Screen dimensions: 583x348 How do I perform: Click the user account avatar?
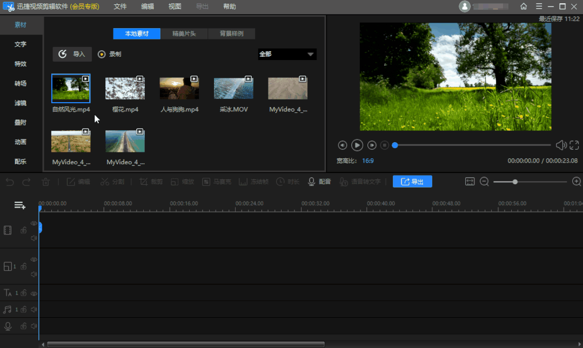(464, 6)
